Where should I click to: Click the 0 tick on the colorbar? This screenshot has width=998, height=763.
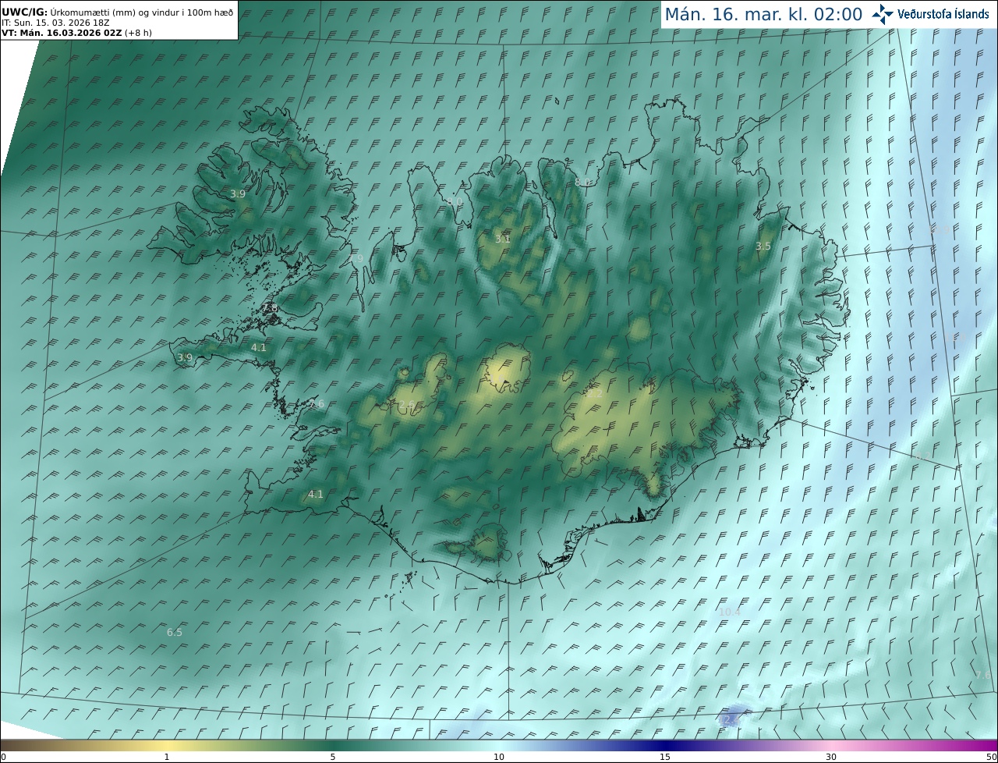coord(3,757)
